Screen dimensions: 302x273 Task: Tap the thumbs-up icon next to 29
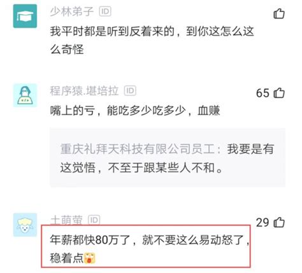pos(279,222)
